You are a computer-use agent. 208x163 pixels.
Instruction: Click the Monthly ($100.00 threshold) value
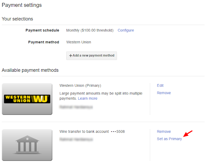pos(90,30)
